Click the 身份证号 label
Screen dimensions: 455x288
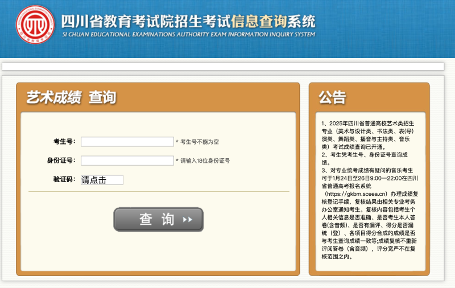[x=61, y=161]
